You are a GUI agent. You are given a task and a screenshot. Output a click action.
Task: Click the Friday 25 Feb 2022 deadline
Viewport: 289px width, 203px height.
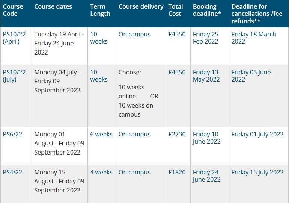click(206, 38)
